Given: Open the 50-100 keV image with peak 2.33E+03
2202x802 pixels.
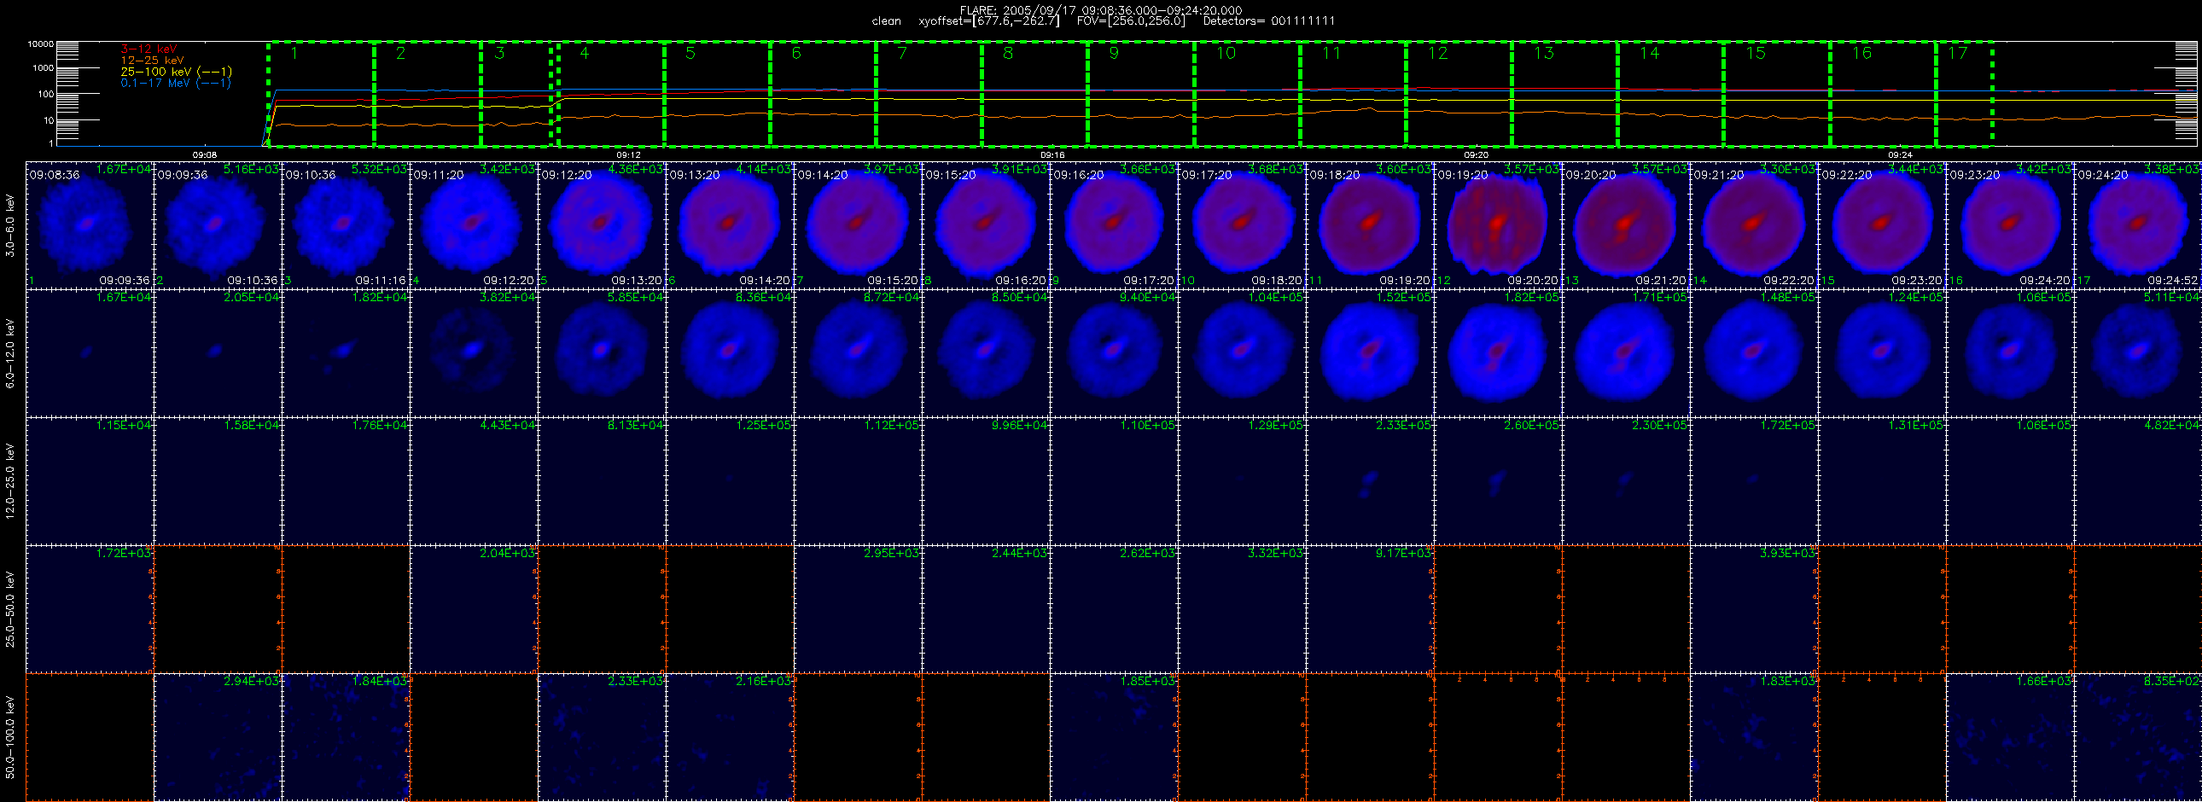Looking at the screenshot, I should [602, 737].
